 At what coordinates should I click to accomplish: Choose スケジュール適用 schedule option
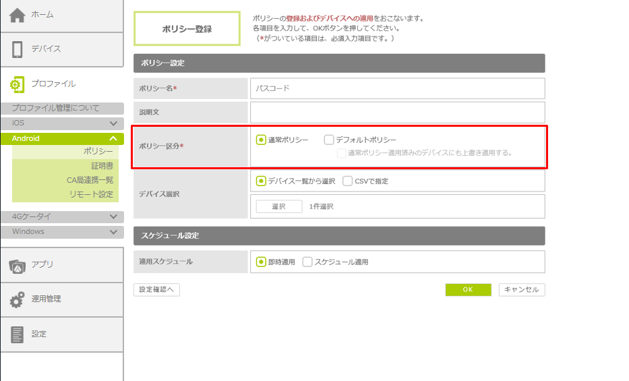[307, 262]
